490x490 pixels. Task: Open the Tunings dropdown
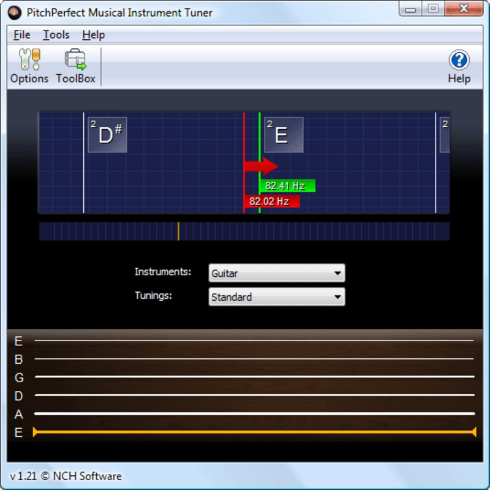coord(277,297)
